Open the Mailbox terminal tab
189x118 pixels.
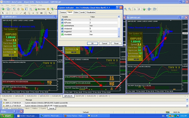coord(35,108)
